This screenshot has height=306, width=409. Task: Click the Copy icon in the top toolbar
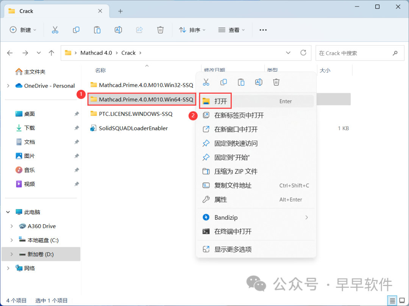pos(76,30)
